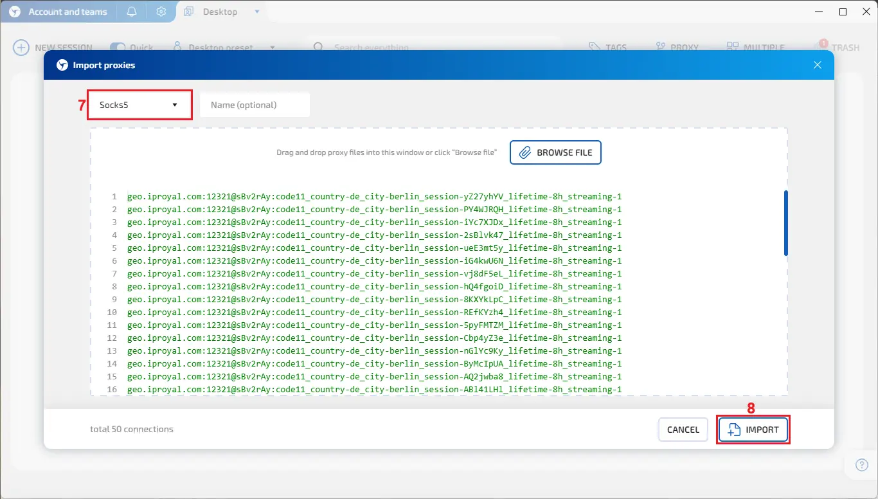Select proxy line with session-Cbp4yZ3e
Viewport: 878px width, 499px height.
(x=375, y=338)
